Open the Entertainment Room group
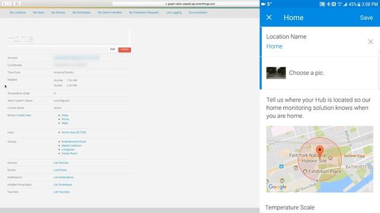 click(74, 141)
